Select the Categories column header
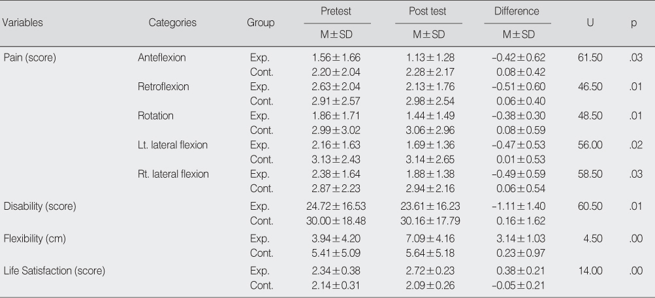Viewport: 655px width, 298px height. pyautogui.click(x=172, y=23)
